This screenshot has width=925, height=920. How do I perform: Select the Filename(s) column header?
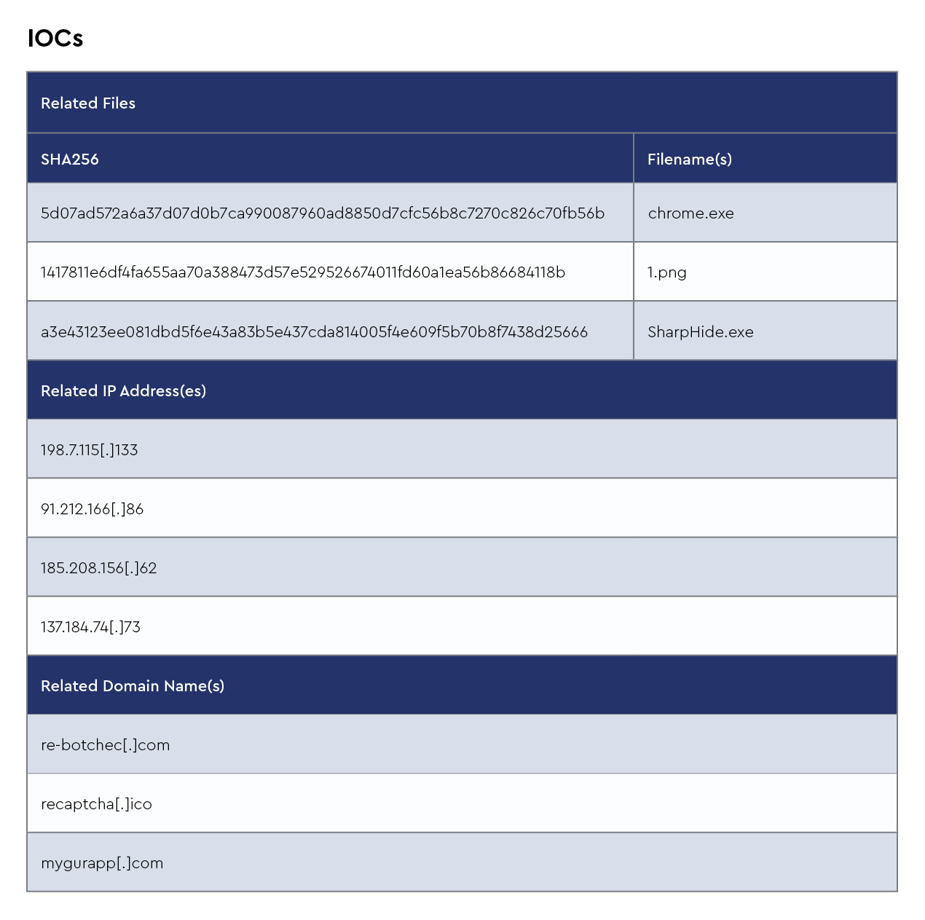[x=689, y=160]
